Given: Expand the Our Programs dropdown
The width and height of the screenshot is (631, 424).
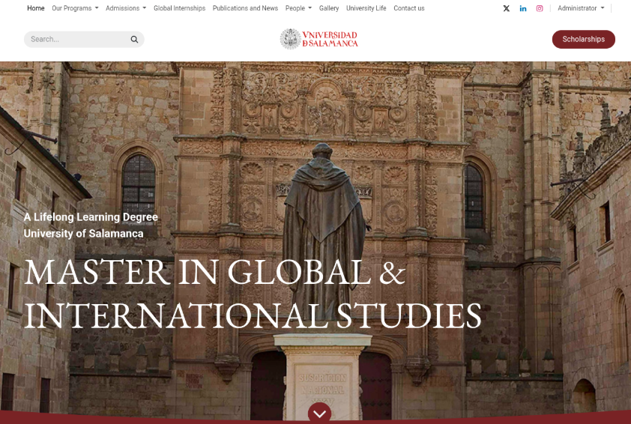Looking at the screenshot, I should (x=75, y=8).
